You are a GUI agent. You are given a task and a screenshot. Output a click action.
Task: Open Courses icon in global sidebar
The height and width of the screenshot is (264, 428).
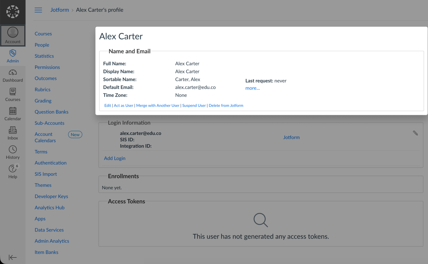pos(13,95)
